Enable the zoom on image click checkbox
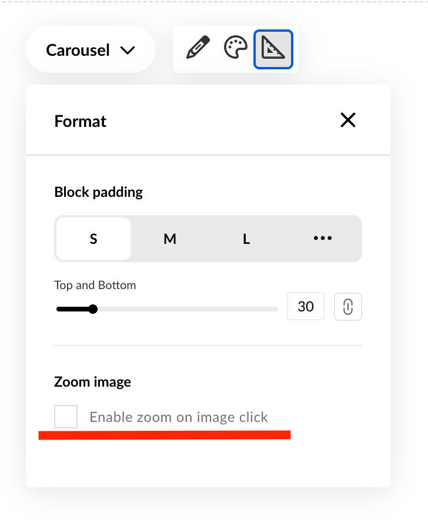428x523 pixels. (x=66, y=417)
